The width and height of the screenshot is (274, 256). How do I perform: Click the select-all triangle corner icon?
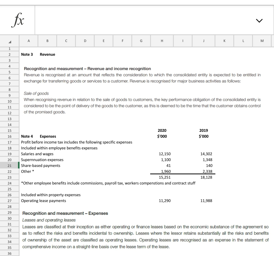click(x=9, y=41)
